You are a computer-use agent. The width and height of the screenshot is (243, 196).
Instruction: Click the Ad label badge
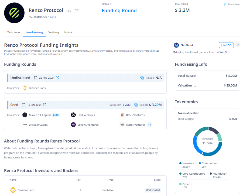tap(237, 45)
